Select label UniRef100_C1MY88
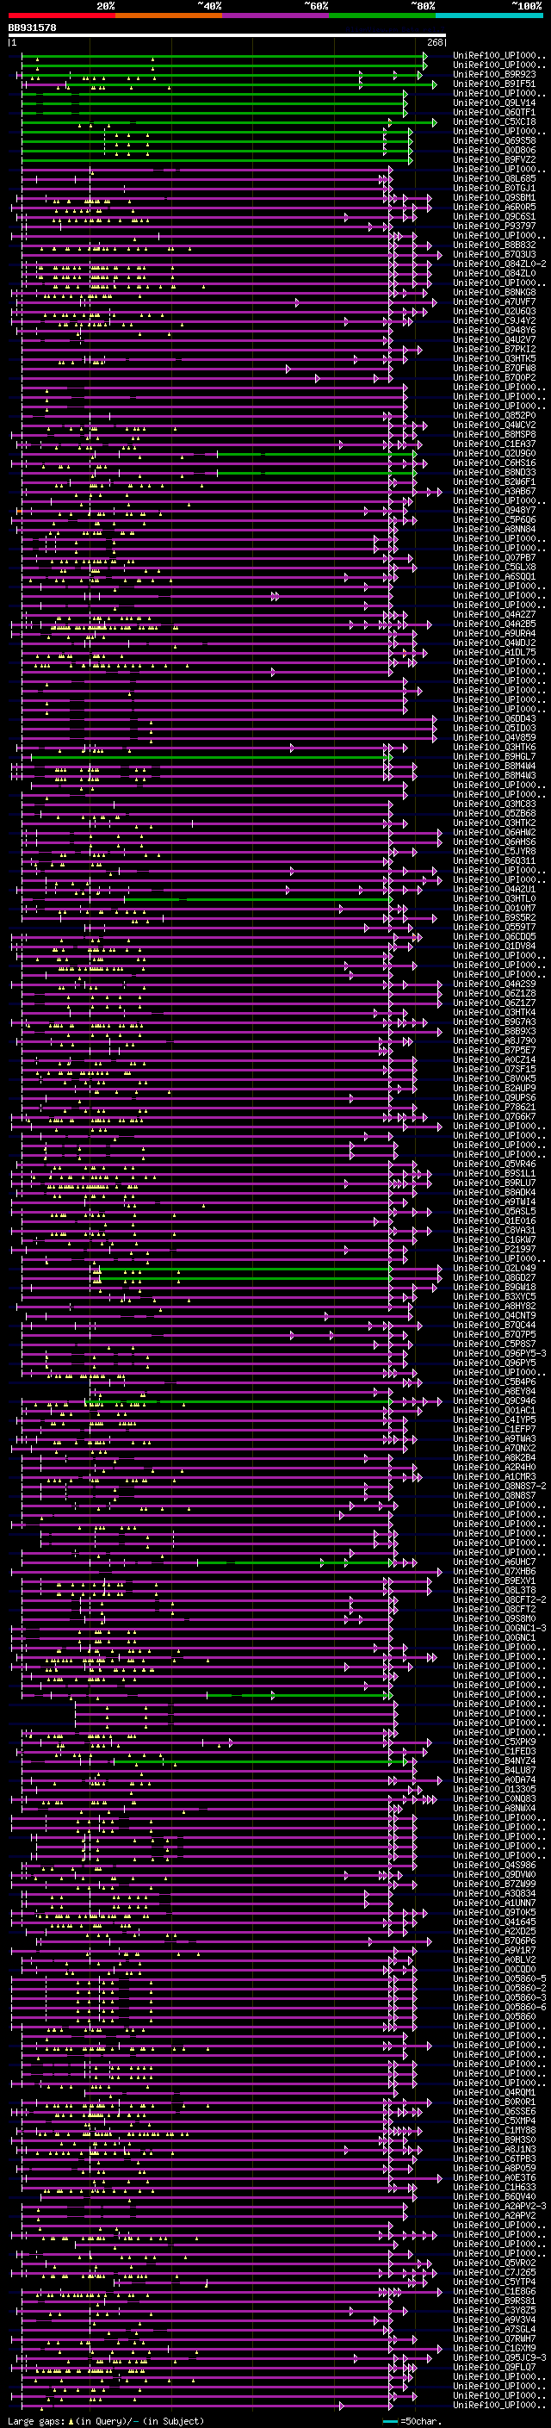 (494, 2130)
